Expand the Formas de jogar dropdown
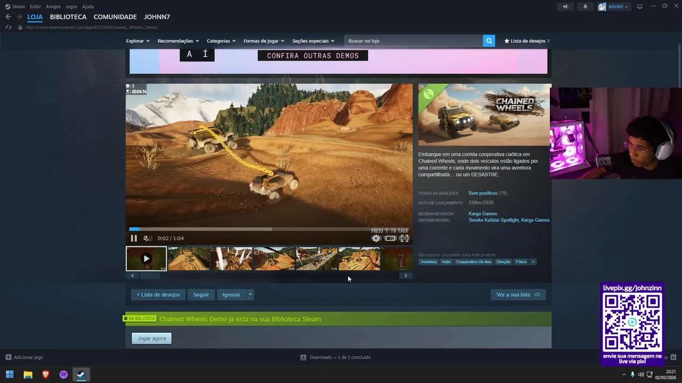682x383 pixels. [x=264, y=41]
